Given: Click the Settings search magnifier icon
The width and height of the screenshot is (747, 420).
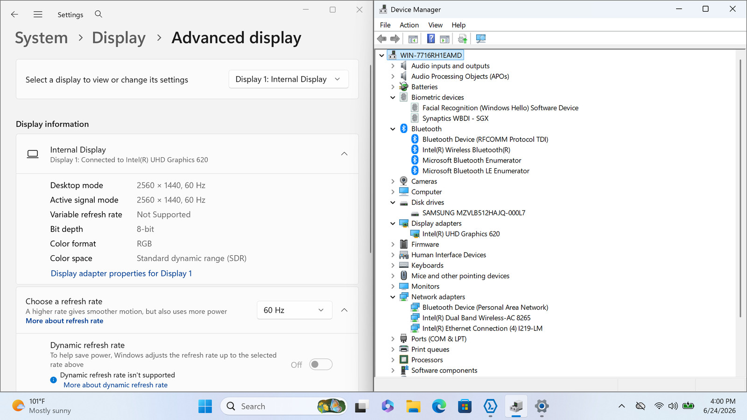Looking at the screenshot, I should pyautogui.click(x=99, y=14).
